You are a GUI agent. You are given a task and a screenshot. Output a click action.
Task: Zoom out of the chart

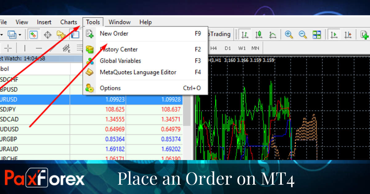[302, 34]
